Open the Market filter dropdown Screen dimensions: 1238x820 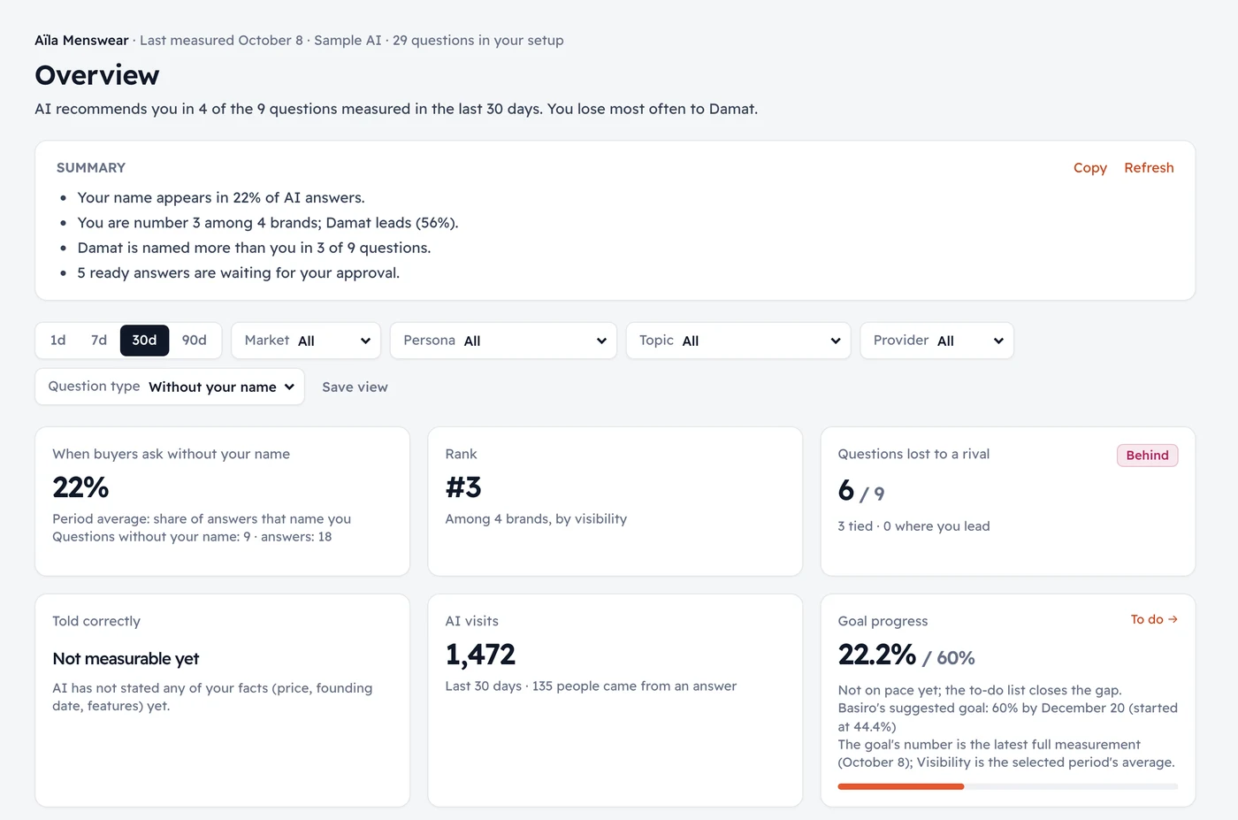(x=306, y=341)
